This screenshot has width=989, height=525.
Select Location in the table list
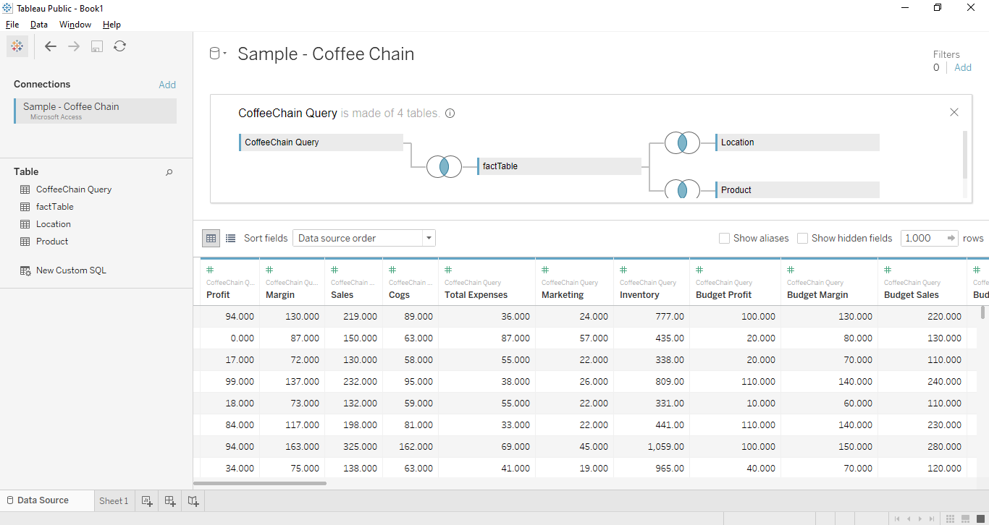pos(54,224)
